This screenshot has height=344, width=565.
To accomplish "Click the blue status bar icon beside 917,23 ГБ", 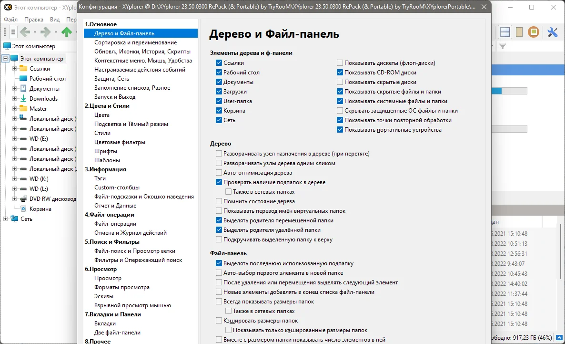I will tap(559, 338).
